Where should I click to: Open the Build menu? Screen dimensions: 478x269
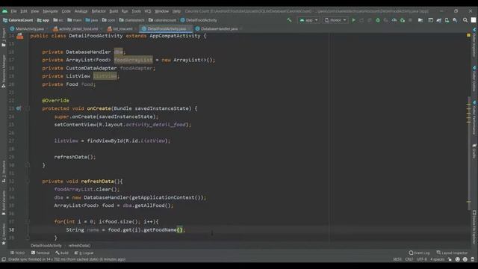tap(114, 11)
